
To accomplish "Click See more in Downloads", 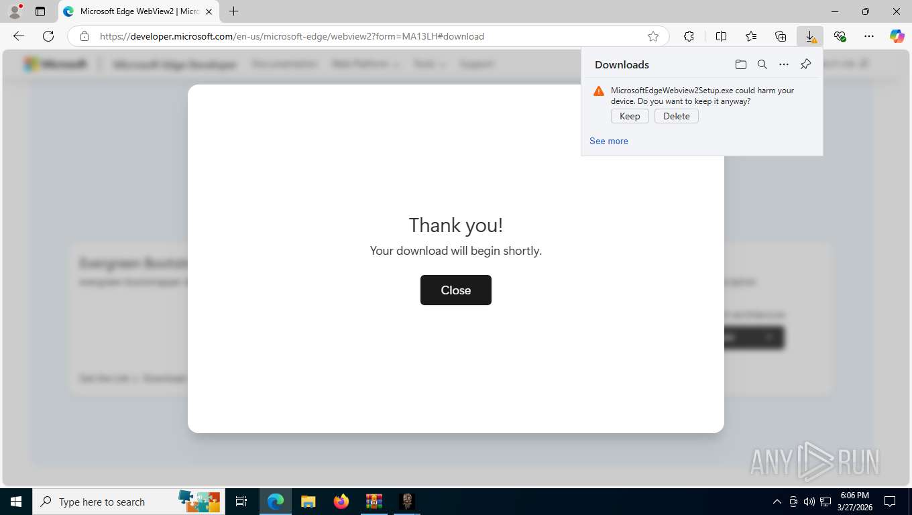I will click(609, 141).
